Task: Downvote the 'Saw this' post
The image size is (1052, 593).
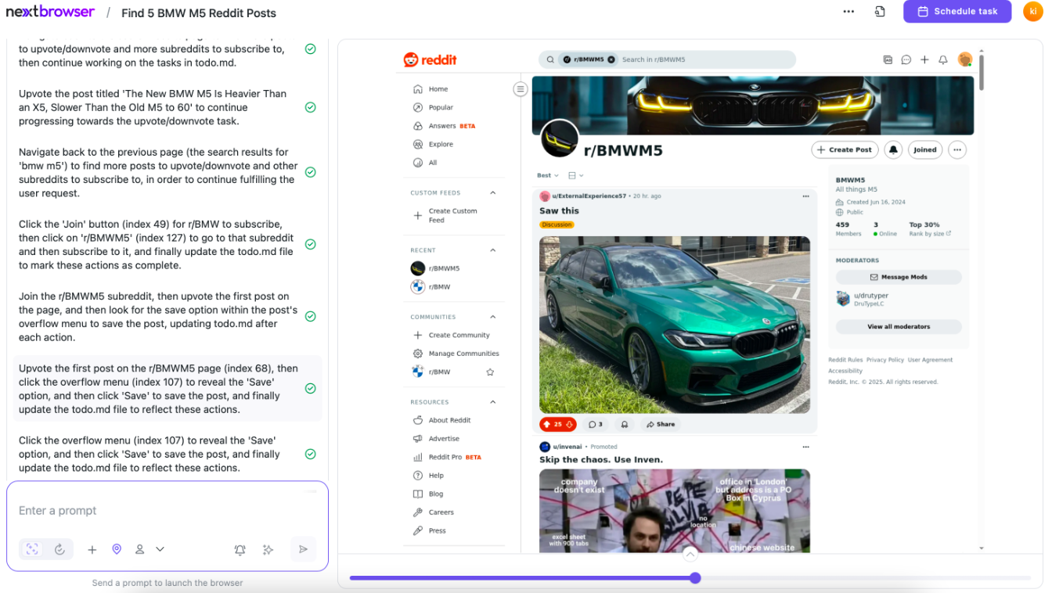Action: 570,424
